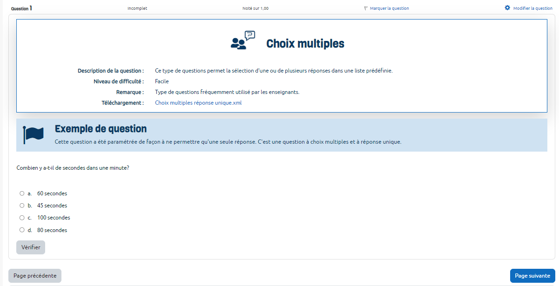Image resolution: width=559 pixels, height=286 pixels.
Task: Click the Choix multiples heading
Action: coord(305,44)
